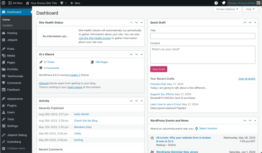262x153 pixels.
Task: Go to Media library in sidebar
Action: [11, 55]
